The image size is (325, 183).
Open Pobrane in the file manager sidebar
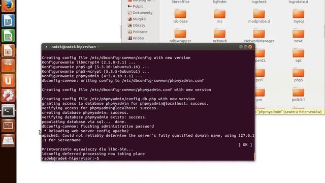pos(138,32)
